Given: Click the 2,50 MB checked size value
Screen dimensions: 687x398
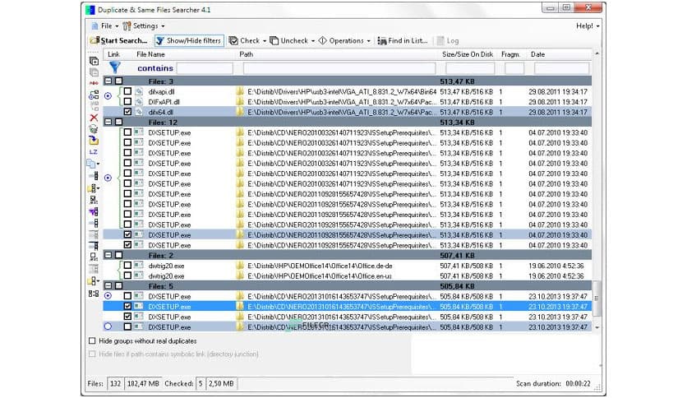Looking at the screenshot, I should click(221, 383).
